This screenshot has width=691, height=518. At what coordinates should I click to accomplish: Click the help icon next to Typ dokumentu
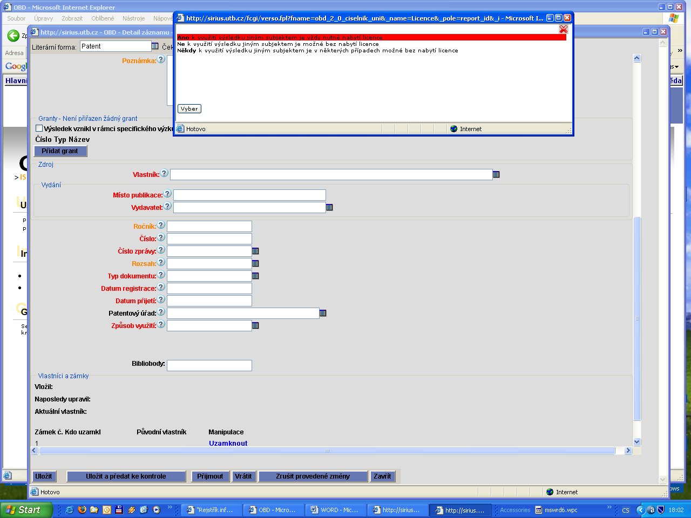coord(161,275)
